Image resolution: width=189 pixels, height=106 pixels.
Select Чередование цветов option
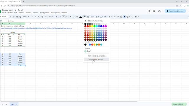(x=97, y=59)
